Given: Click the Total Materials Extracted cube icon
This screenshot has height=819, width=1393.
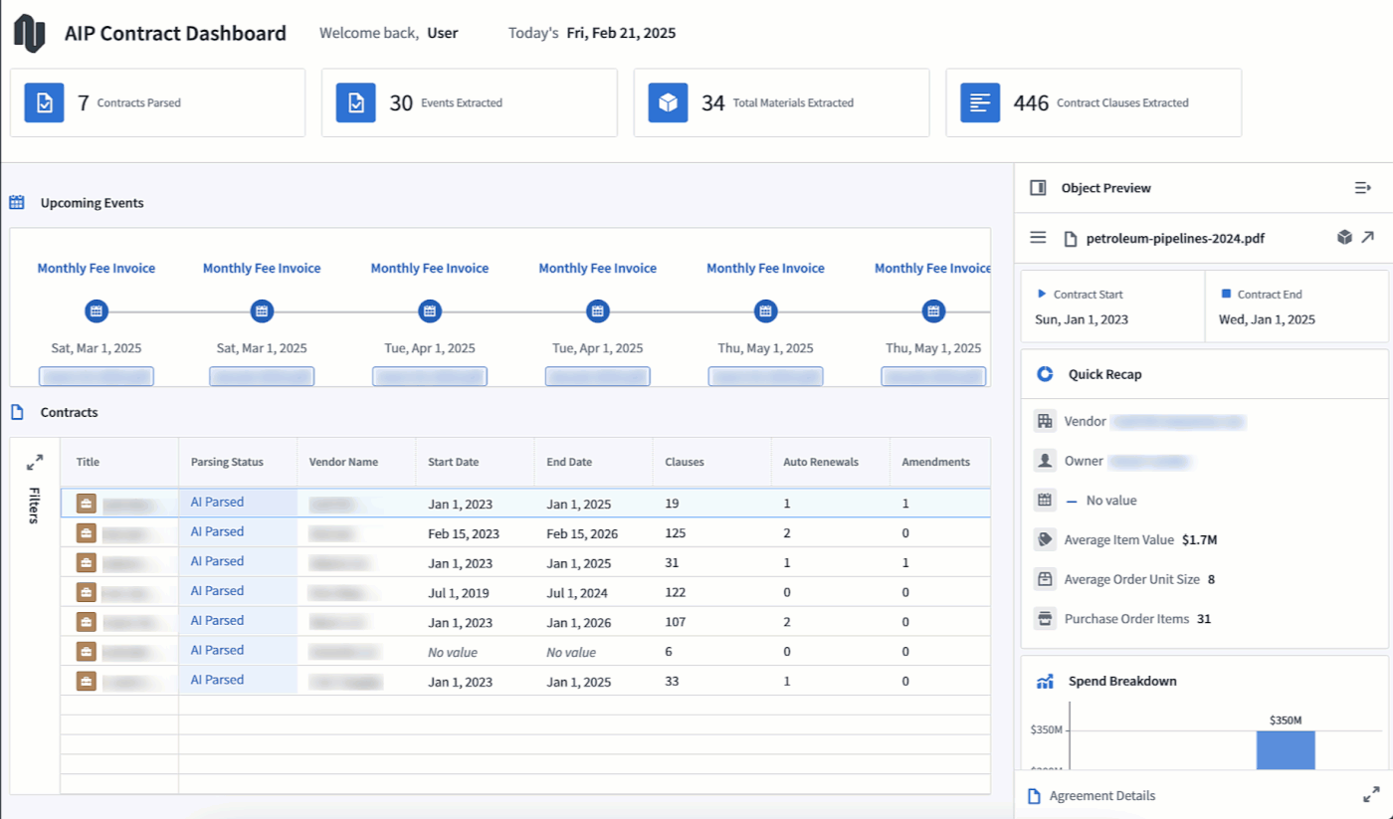Looking at the screenshot, I should [669, 102].
